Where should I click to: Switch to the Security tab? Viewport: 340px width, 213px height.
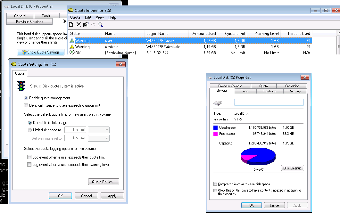click(x=295, y=91)
